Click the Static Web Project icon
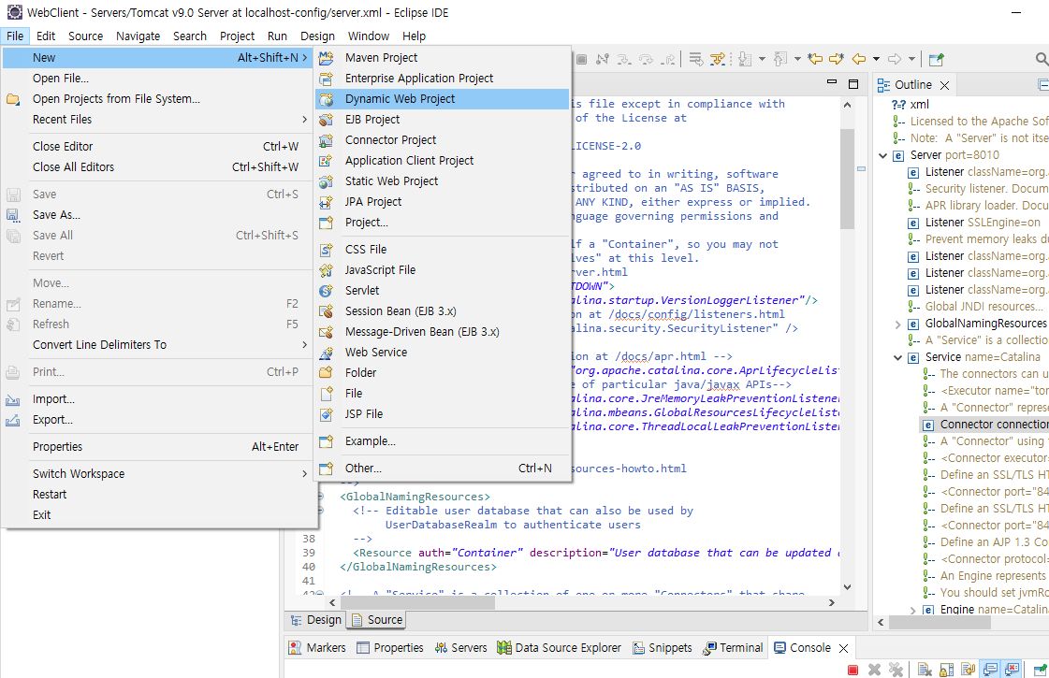This screenshot has height=678, width=1049. [x=326, y=181]
